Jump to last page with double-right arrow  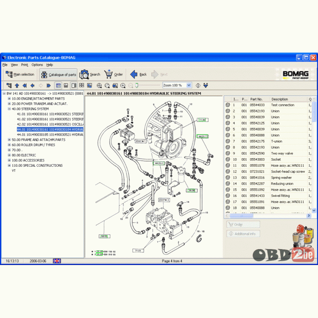pos(49,86)
